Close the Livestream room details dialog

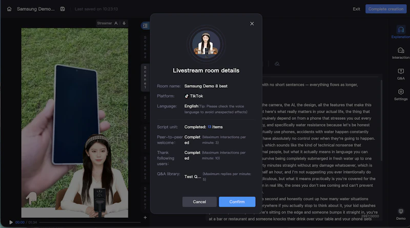point(252,24)
